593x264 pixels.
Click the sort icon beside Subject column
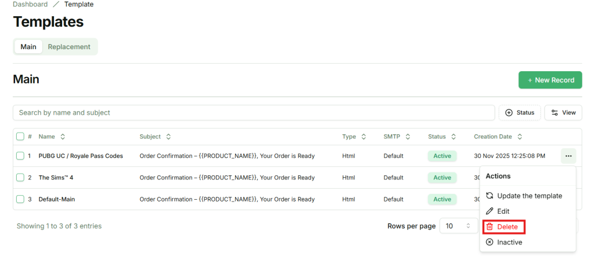169,137
